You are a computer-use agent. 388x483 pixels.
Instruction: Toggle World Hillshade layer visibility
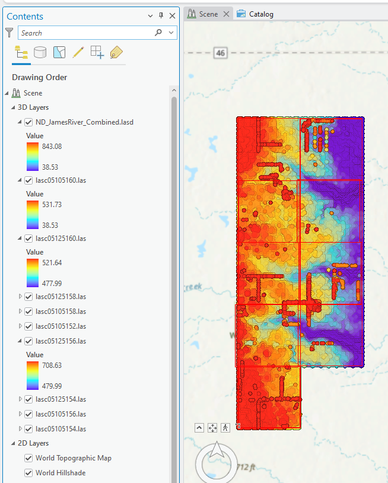pos(28,473)
